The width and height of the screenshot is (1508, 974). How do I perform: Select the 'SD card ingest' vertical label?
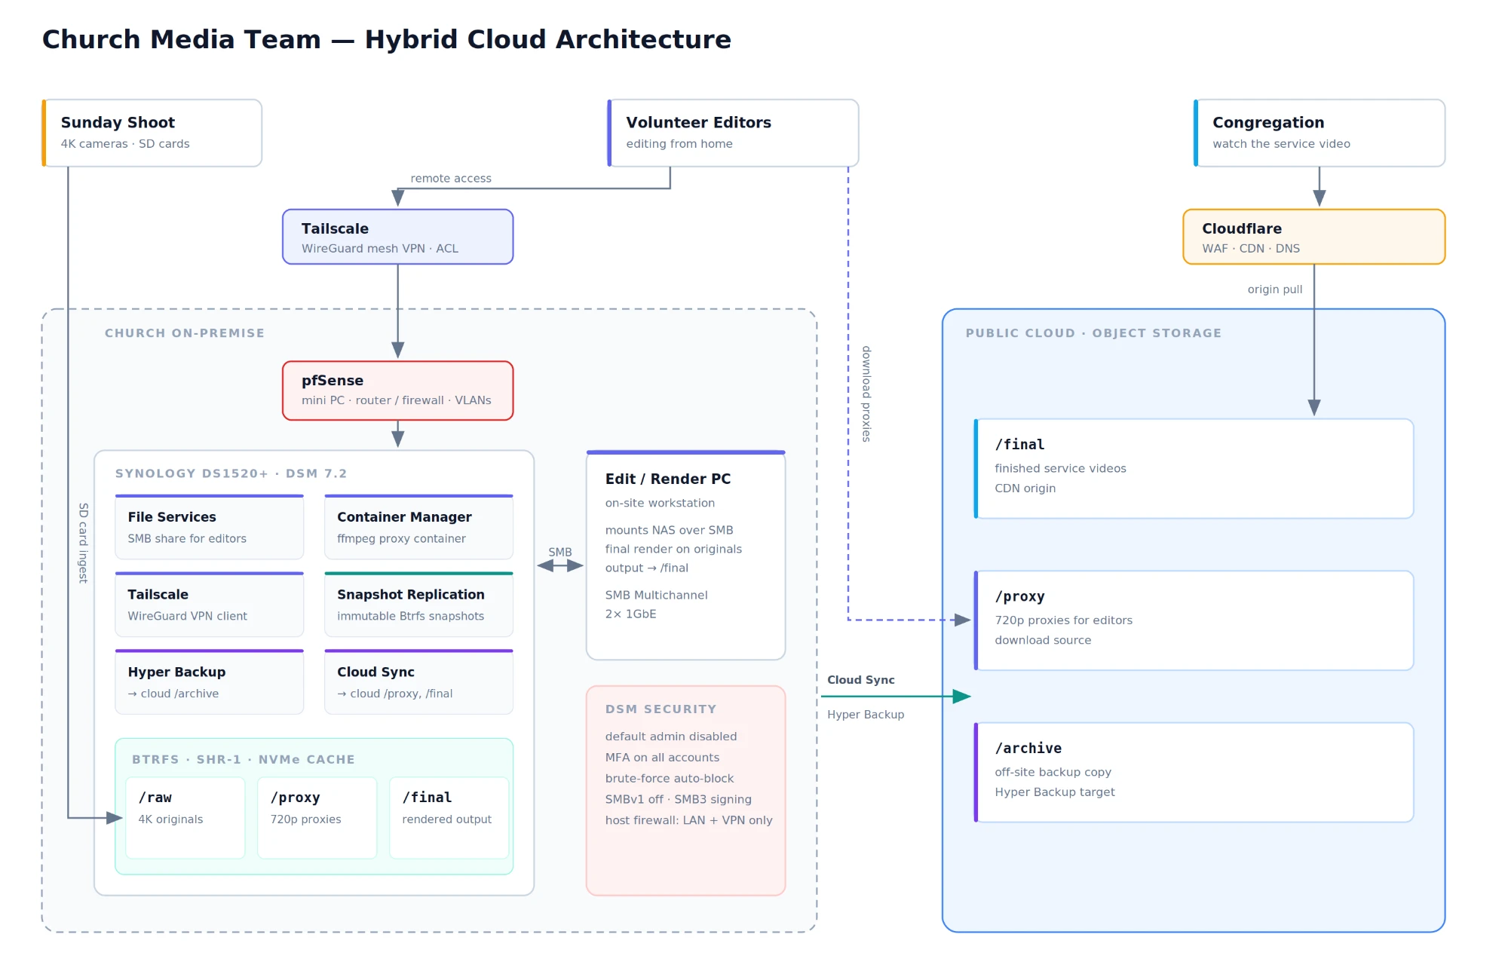(83, 543)
